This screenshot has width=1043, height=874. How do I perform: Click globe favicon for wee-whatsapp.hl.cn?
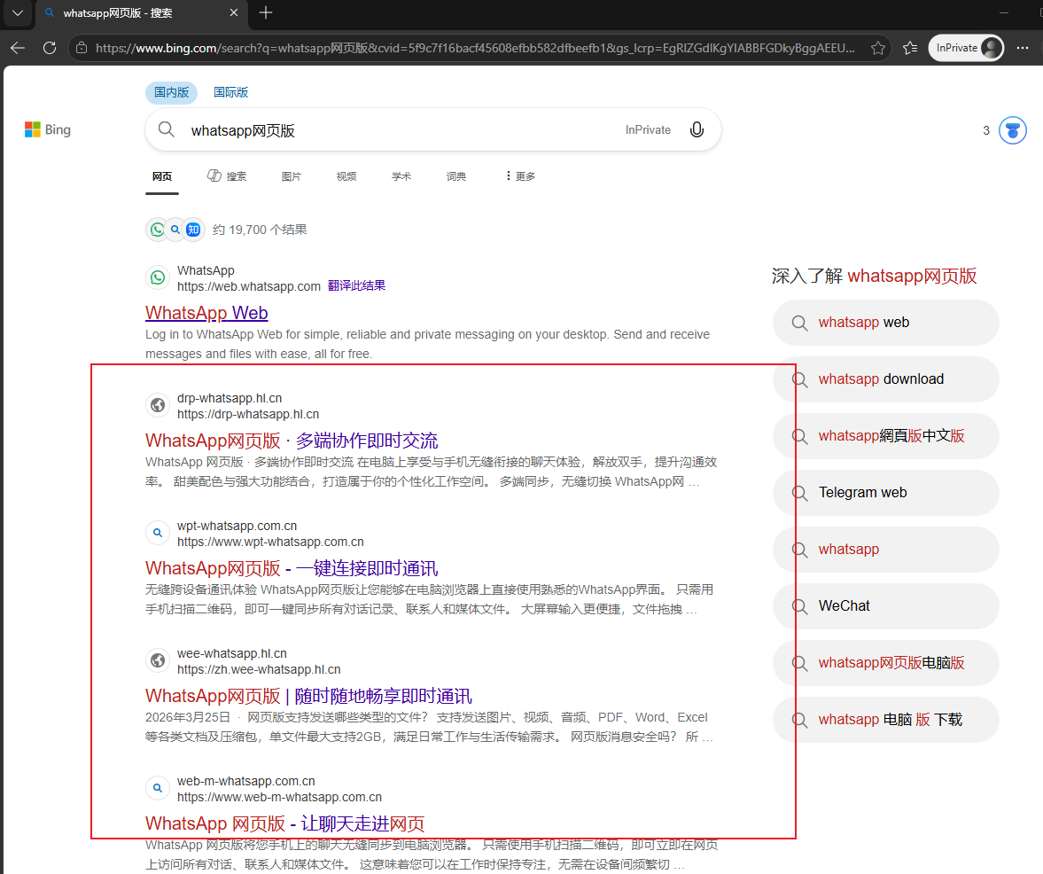tap(158, 660)
